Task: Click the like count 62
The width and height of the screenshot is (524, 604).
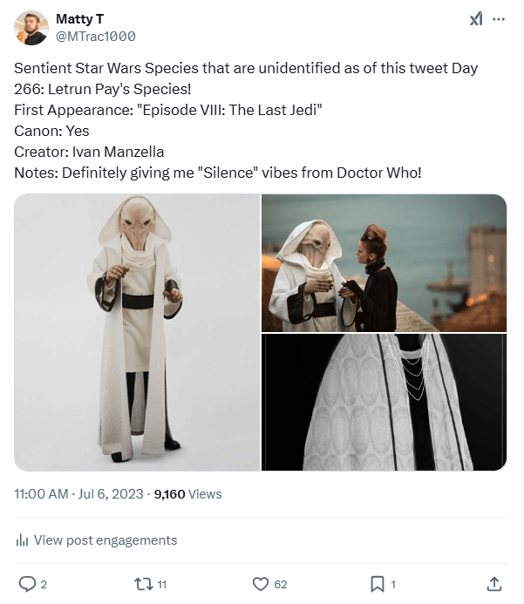Action: (280, 584)
